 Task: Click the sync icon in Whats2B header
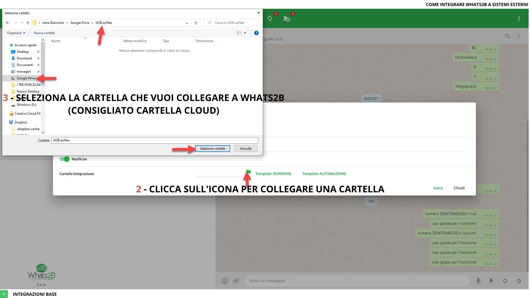tap(270, 18)
